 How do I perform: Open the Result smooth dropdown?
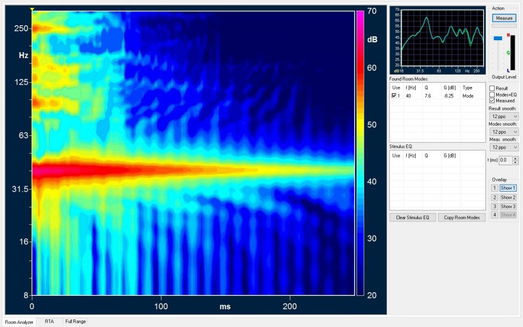coord(504,116)
